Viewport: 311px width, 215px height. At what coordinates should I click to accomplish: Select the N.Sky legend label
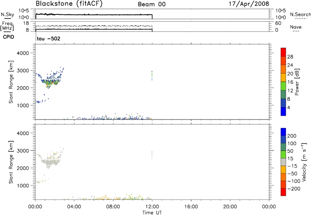tap(7, 14)
